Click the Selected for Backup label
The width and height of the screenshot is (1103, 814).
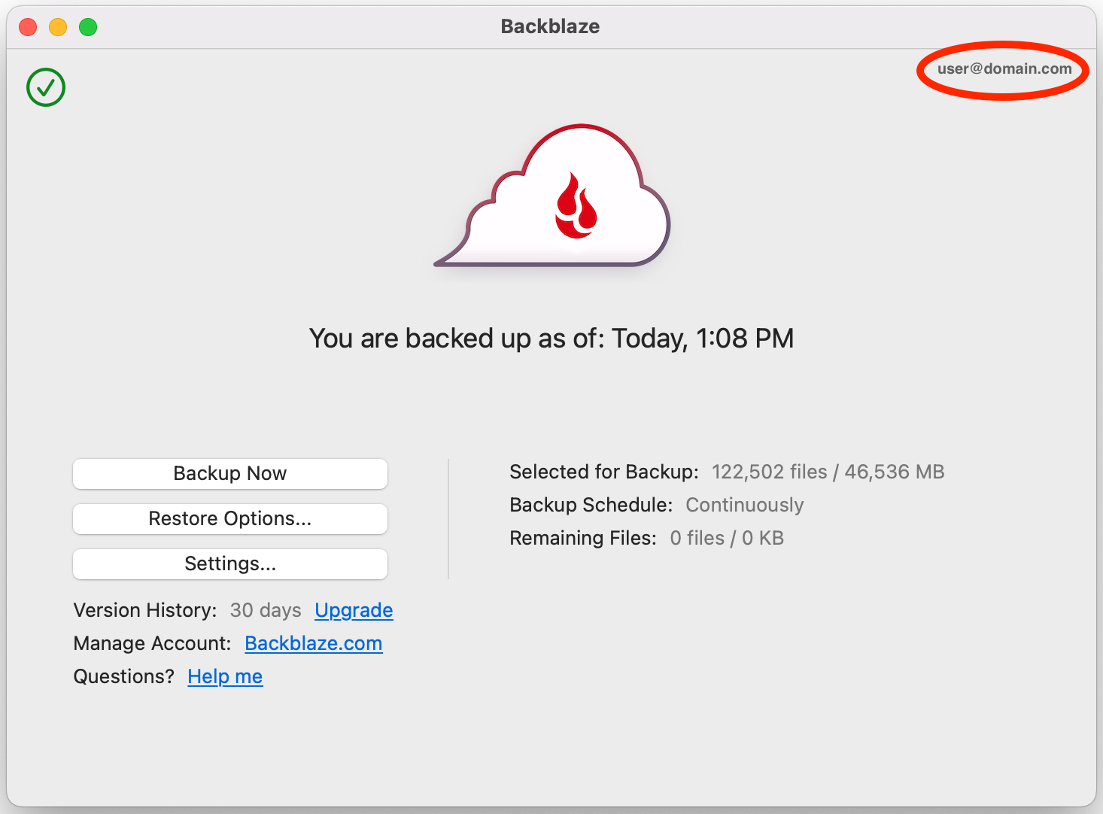[604, 472]
